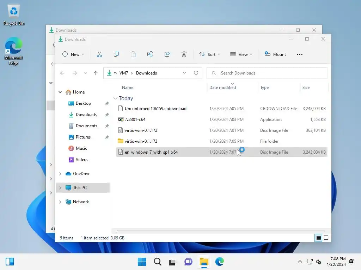The image size is (361, 270).
Task: Open the Widgets panel icon
Action: [10, 262]
